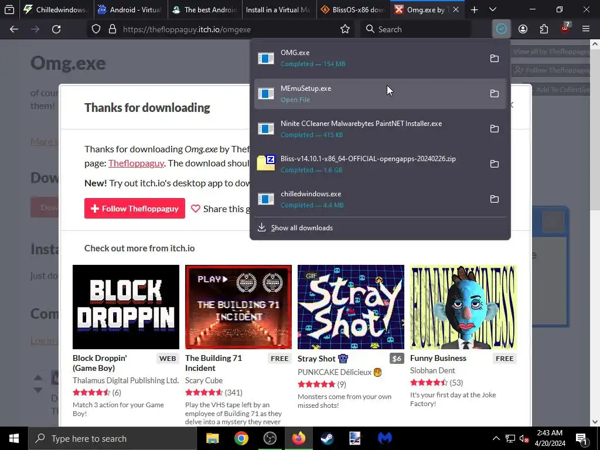Open the Firefox account icon
Image resolution: width=600 pixels, height=450 pixels.
pyautogui.click(x=523, y=29)
